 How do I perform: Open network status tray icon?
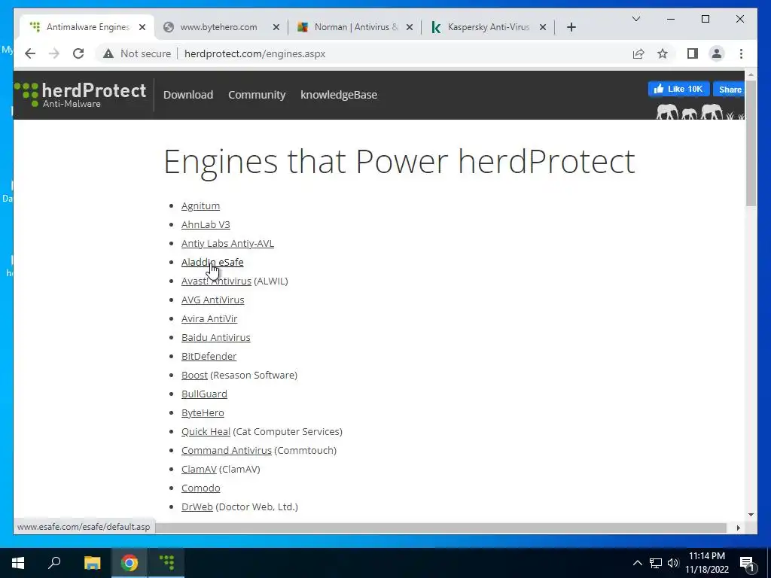tap(656, 563)
